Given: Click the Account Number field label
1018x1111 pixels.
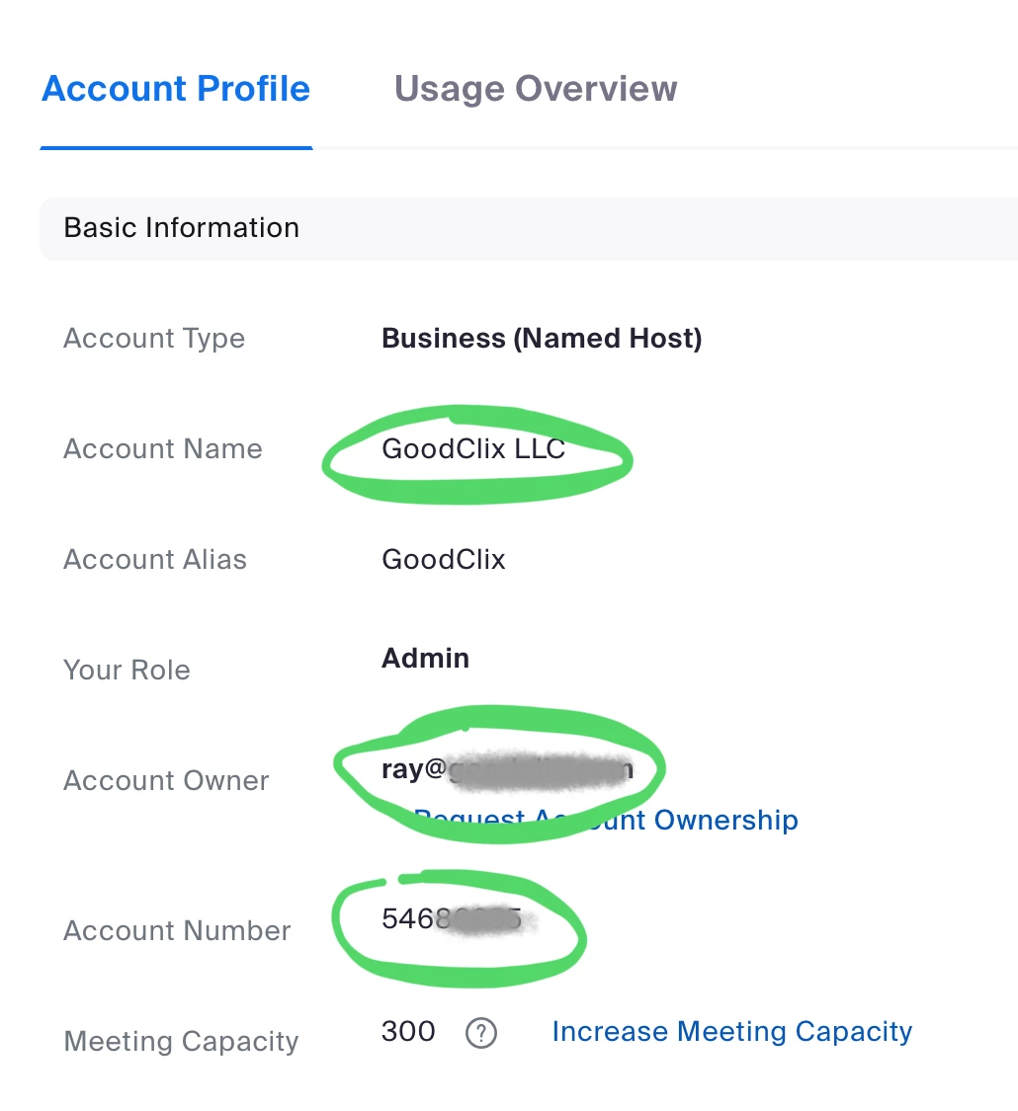Looking at the screenshot, I should pos(177,931).
